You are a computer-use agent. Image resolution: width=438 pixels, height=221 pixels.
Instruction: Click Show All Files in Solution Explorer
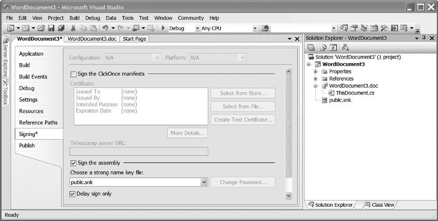pyautogui.click(x=323, y=47)
